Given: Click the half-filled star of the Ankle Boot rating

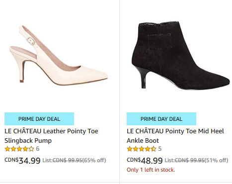Looking at the screenshot, I should tap(154, 149).
